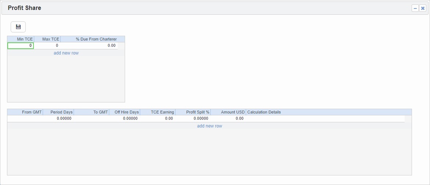Click the To GMT column header
This screenshot has height=185, width=430.
click(91, 112)
